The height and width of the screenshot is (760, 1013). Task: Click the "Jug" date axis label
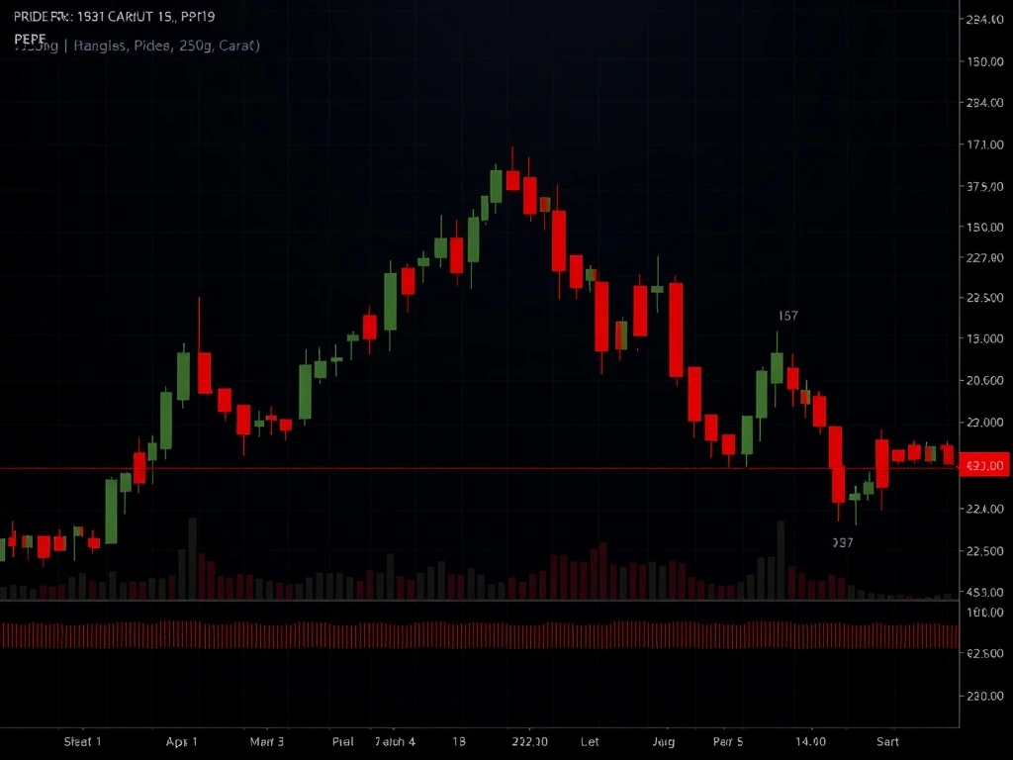664,741
